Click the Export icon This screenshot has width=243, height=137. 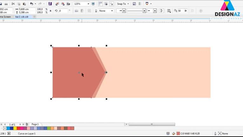pos(63,4)
